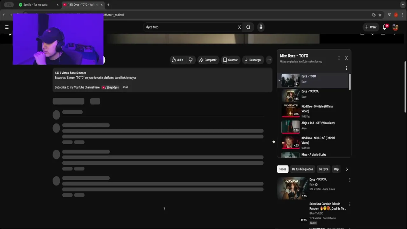
Task: Click the Descargar download button
Action: tap(253, 60)
